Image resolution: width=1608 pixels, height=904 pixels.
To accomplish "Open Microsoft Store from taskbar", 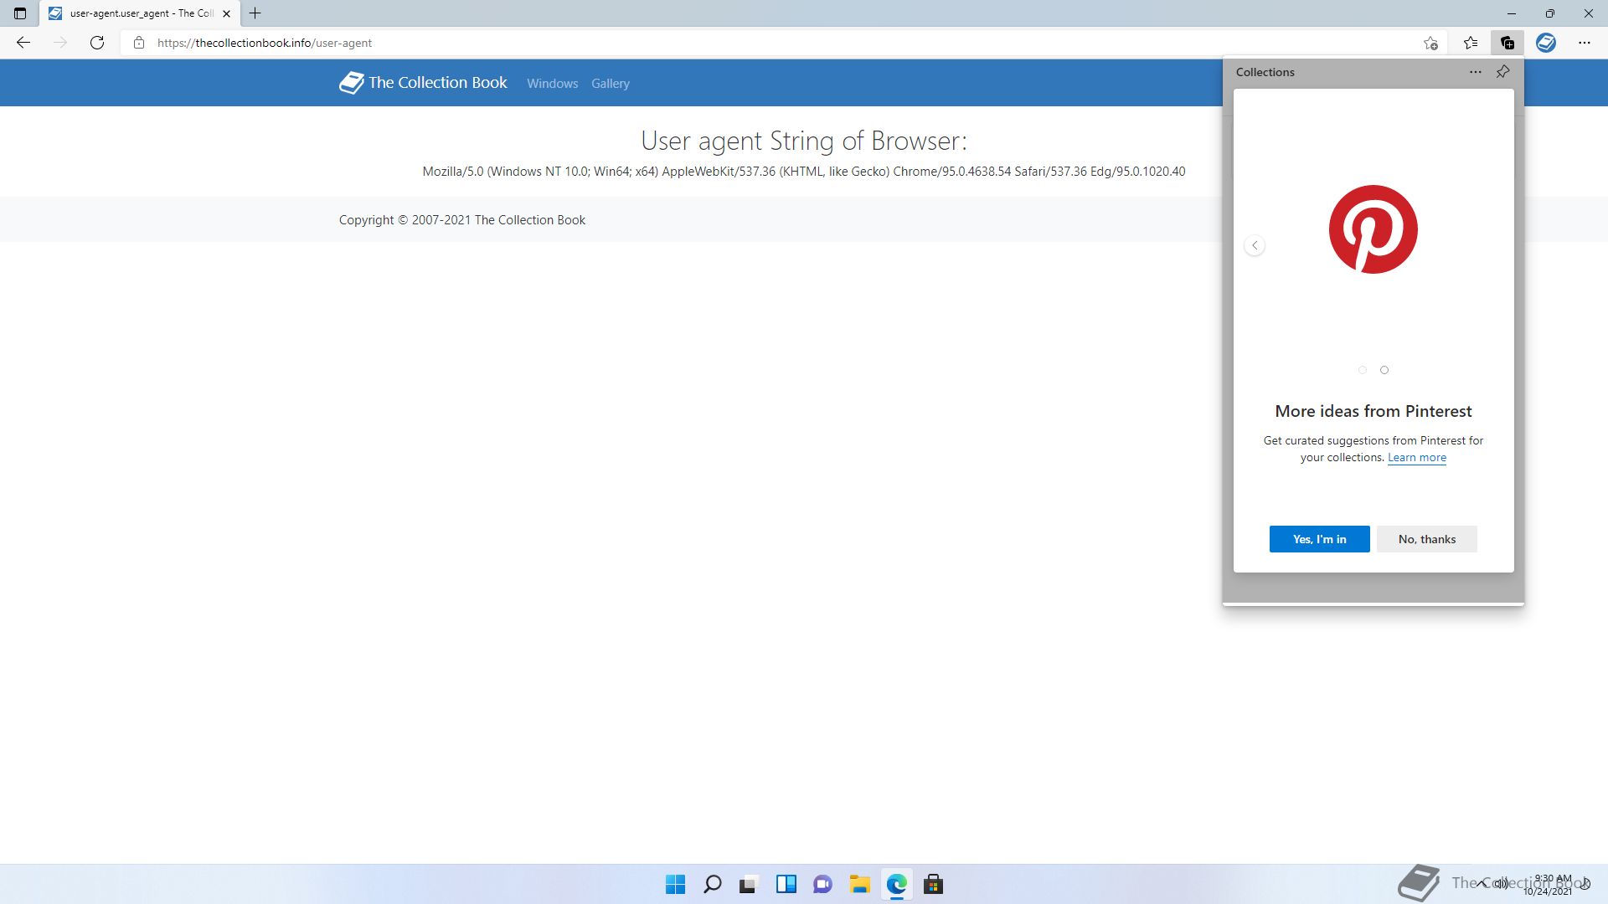I will tap(934, 885).
